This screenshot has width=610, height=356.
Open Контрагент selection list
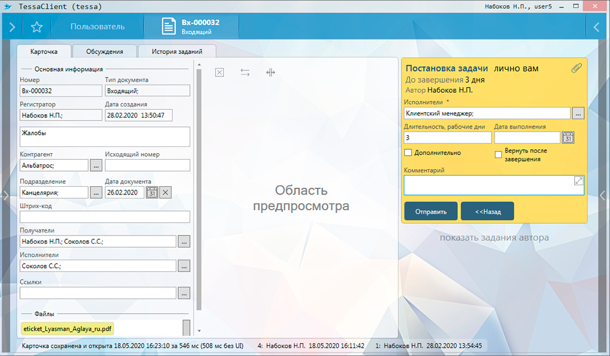[x=96, y=166]
